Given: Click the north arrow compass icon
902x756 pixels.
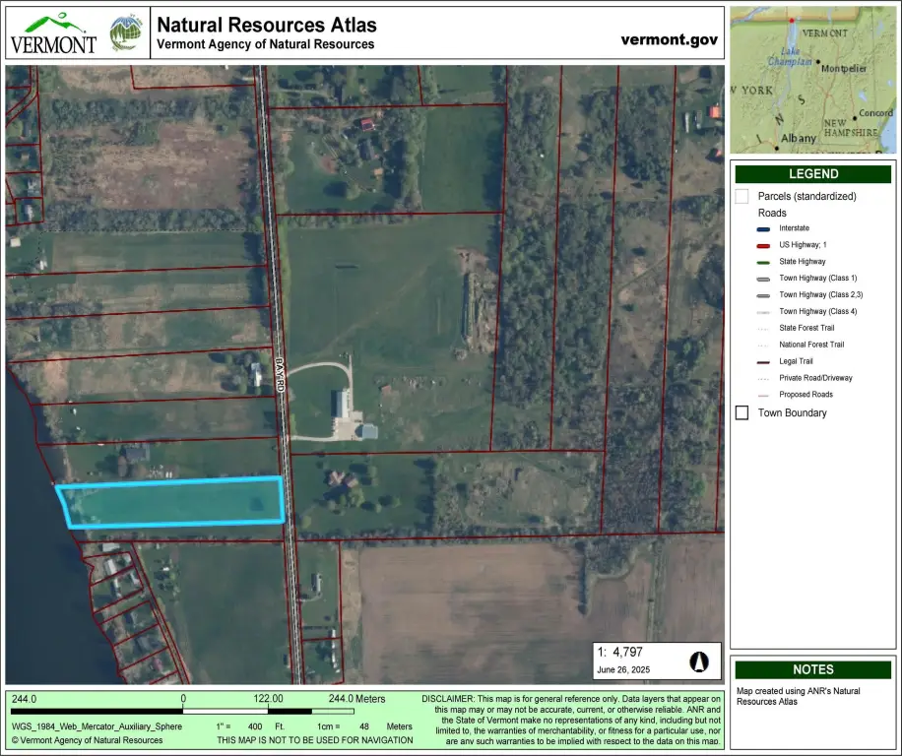Looking at the screenshot, I should coord(698,661).
